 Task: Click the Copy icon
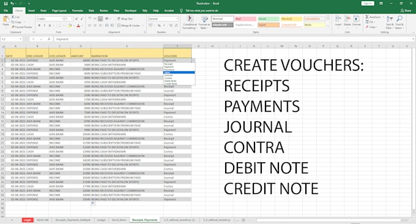coord(13,22)
